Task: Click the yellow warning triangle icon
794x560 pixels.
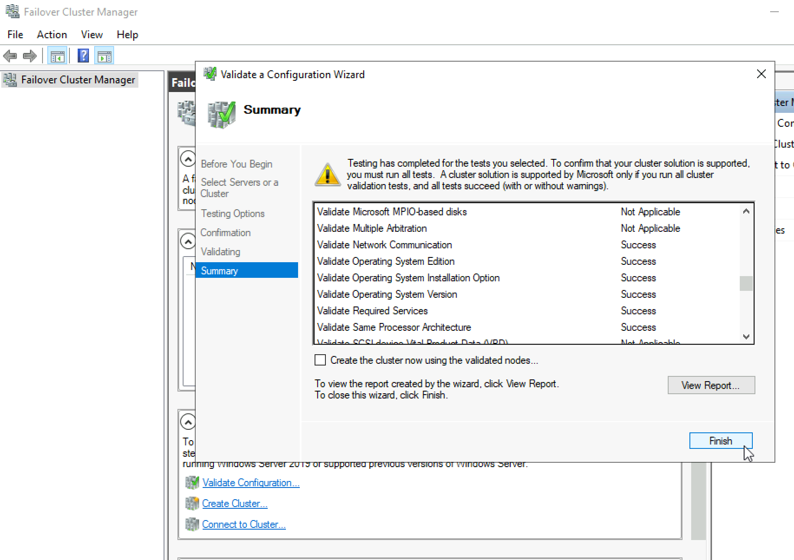Action: (x=328, y=175)
